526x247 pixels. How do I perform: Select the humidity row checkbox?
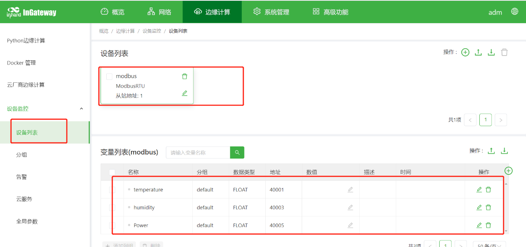point(112,208)
